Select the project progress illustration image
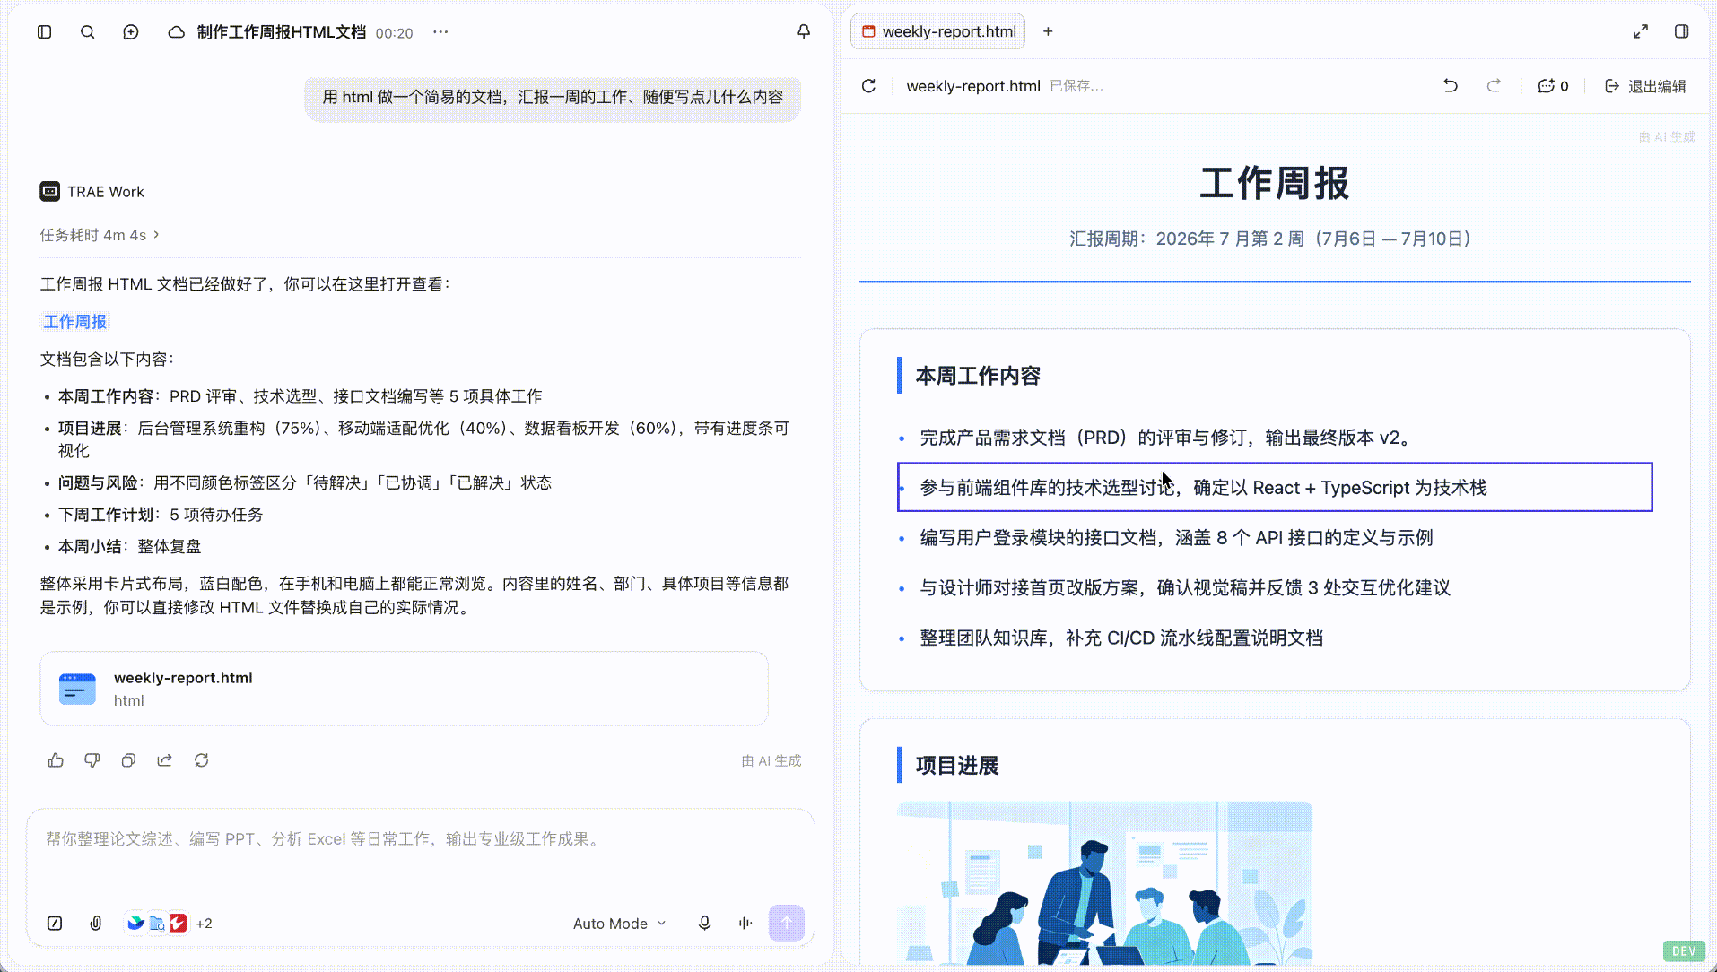 1105,884
